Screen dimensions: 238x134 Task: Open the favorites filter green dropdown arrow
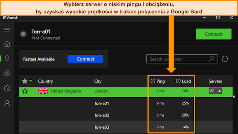pos(31,81)
